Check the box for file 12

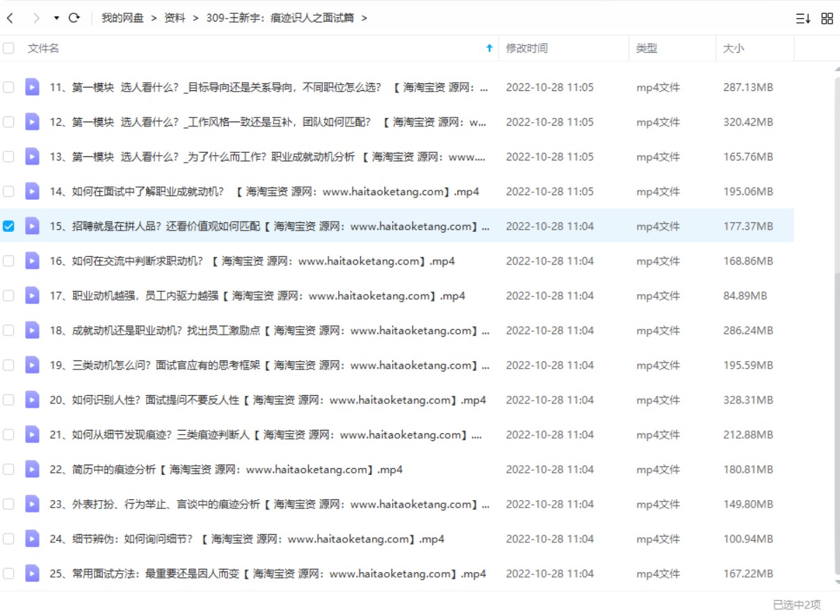(x=8, y=122)
